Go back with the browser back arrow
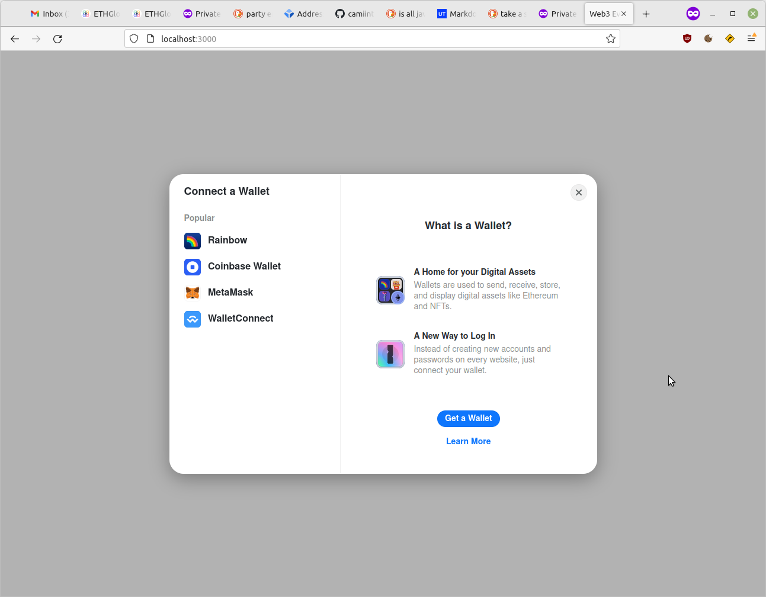 [x=15, y=38]
